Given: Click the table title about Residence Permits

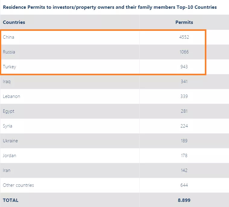Looking at the screenshot, I should (110, 7).
